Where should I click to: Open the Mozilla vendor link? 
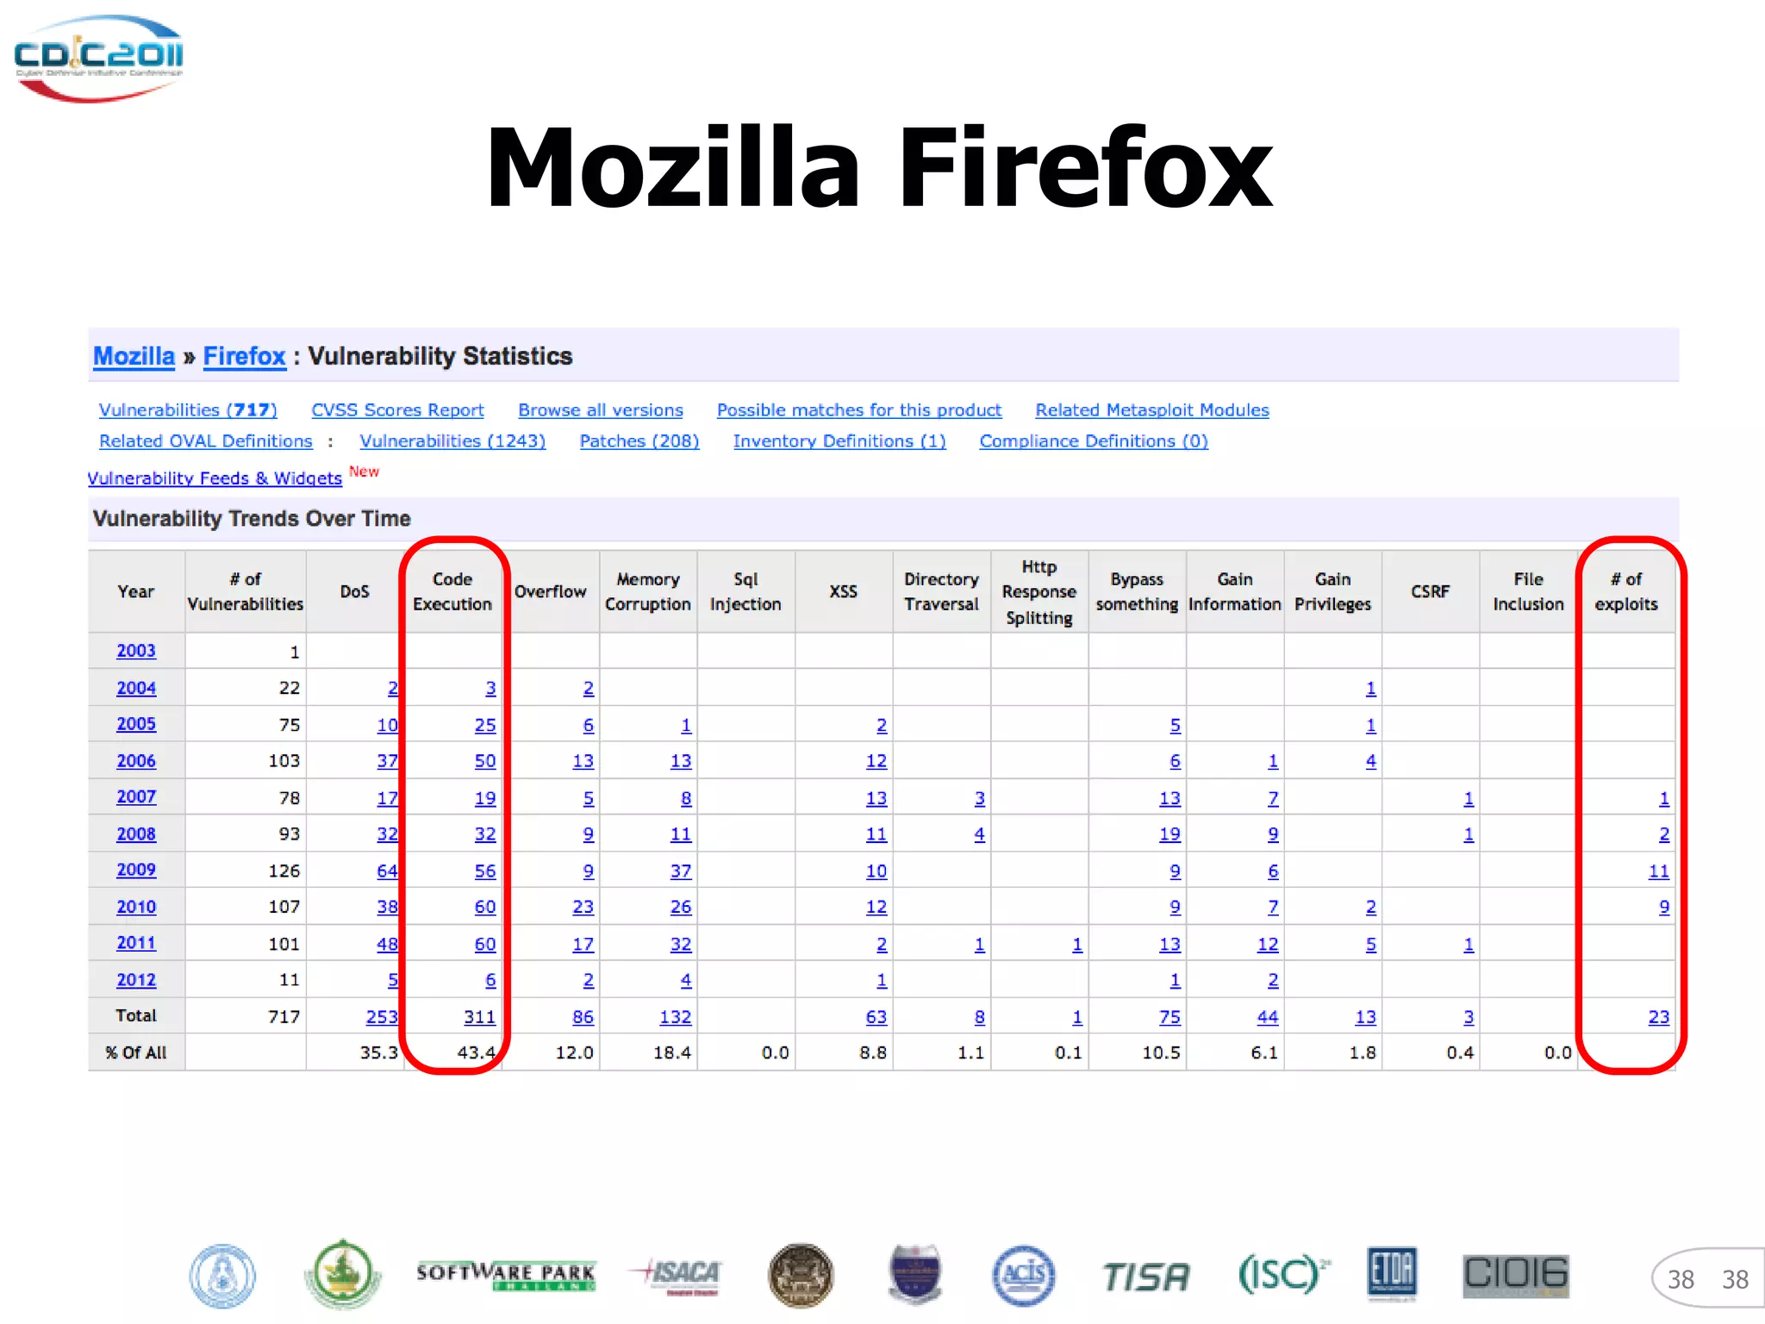(134, 356)
